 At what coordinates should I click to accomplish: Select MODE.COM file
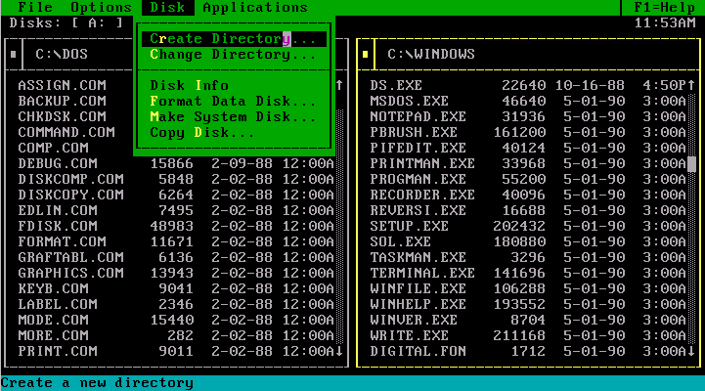(x=177, y=320)
